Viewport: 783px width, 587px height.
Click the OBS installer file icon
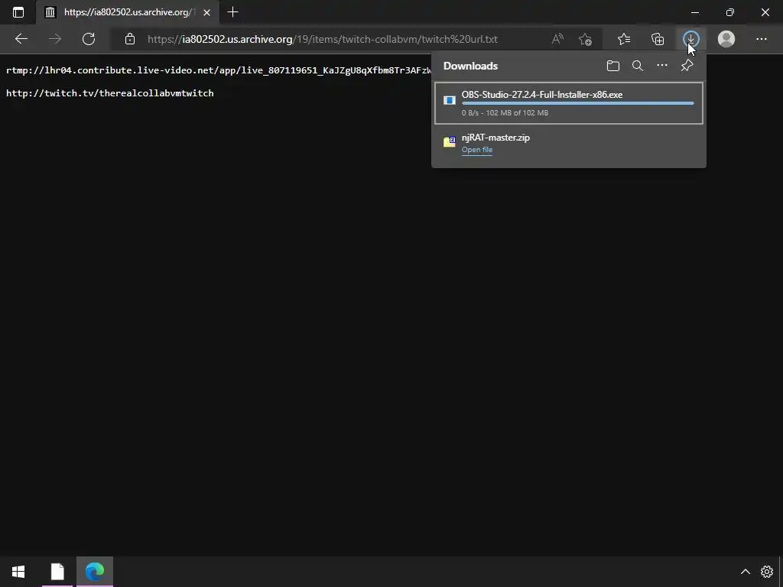pyautogui.click(x=450, y=100)
